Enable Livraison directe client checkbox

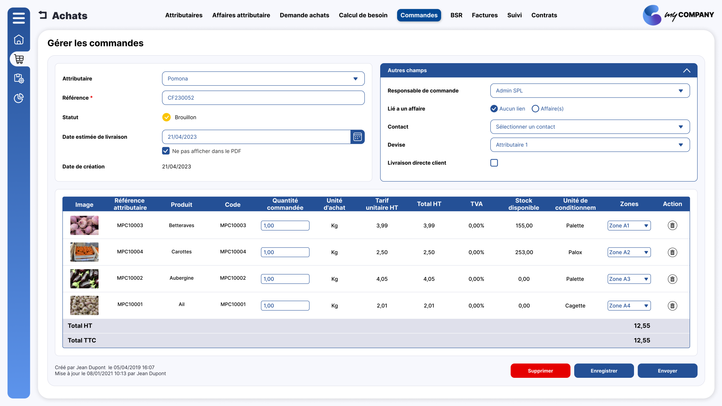pyautogui.click(x=494, y=163)
